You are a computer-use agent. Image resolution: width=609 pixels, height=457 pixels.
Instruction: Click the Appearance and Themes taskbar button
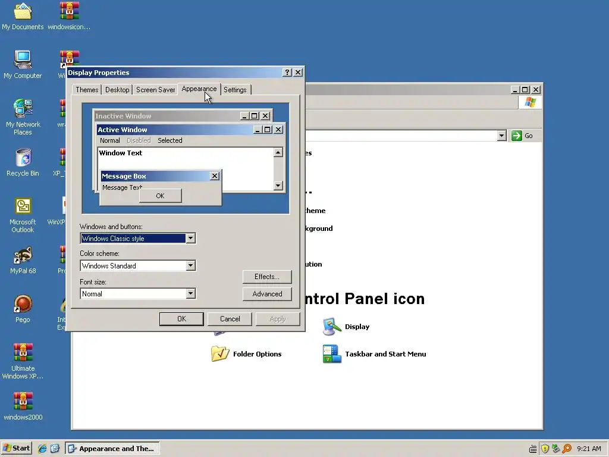click(112, 449)
